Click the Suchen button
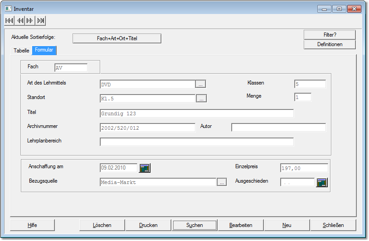 click(x=194, y=225)
